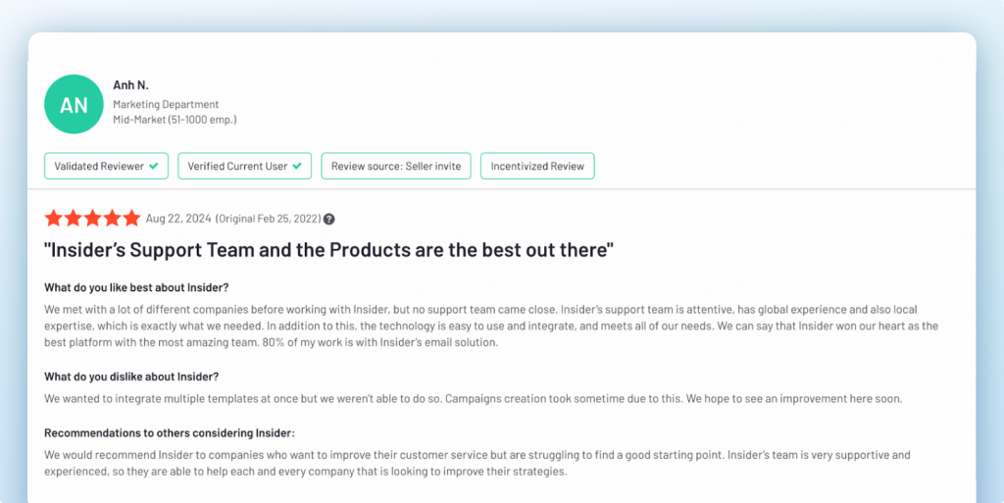
Task: Click the first rating star
Action: pos(54,219)
